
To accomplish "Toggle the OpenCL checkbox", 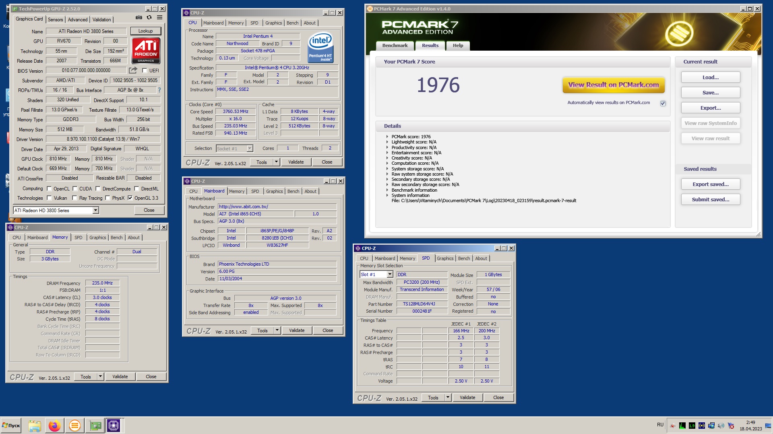I will coord(49,188).
